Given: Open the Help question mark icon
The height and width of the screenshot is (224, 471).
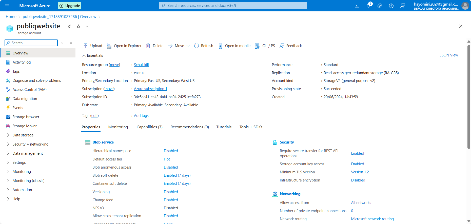Looking at the screenshot, I should [x=391, y=6].
